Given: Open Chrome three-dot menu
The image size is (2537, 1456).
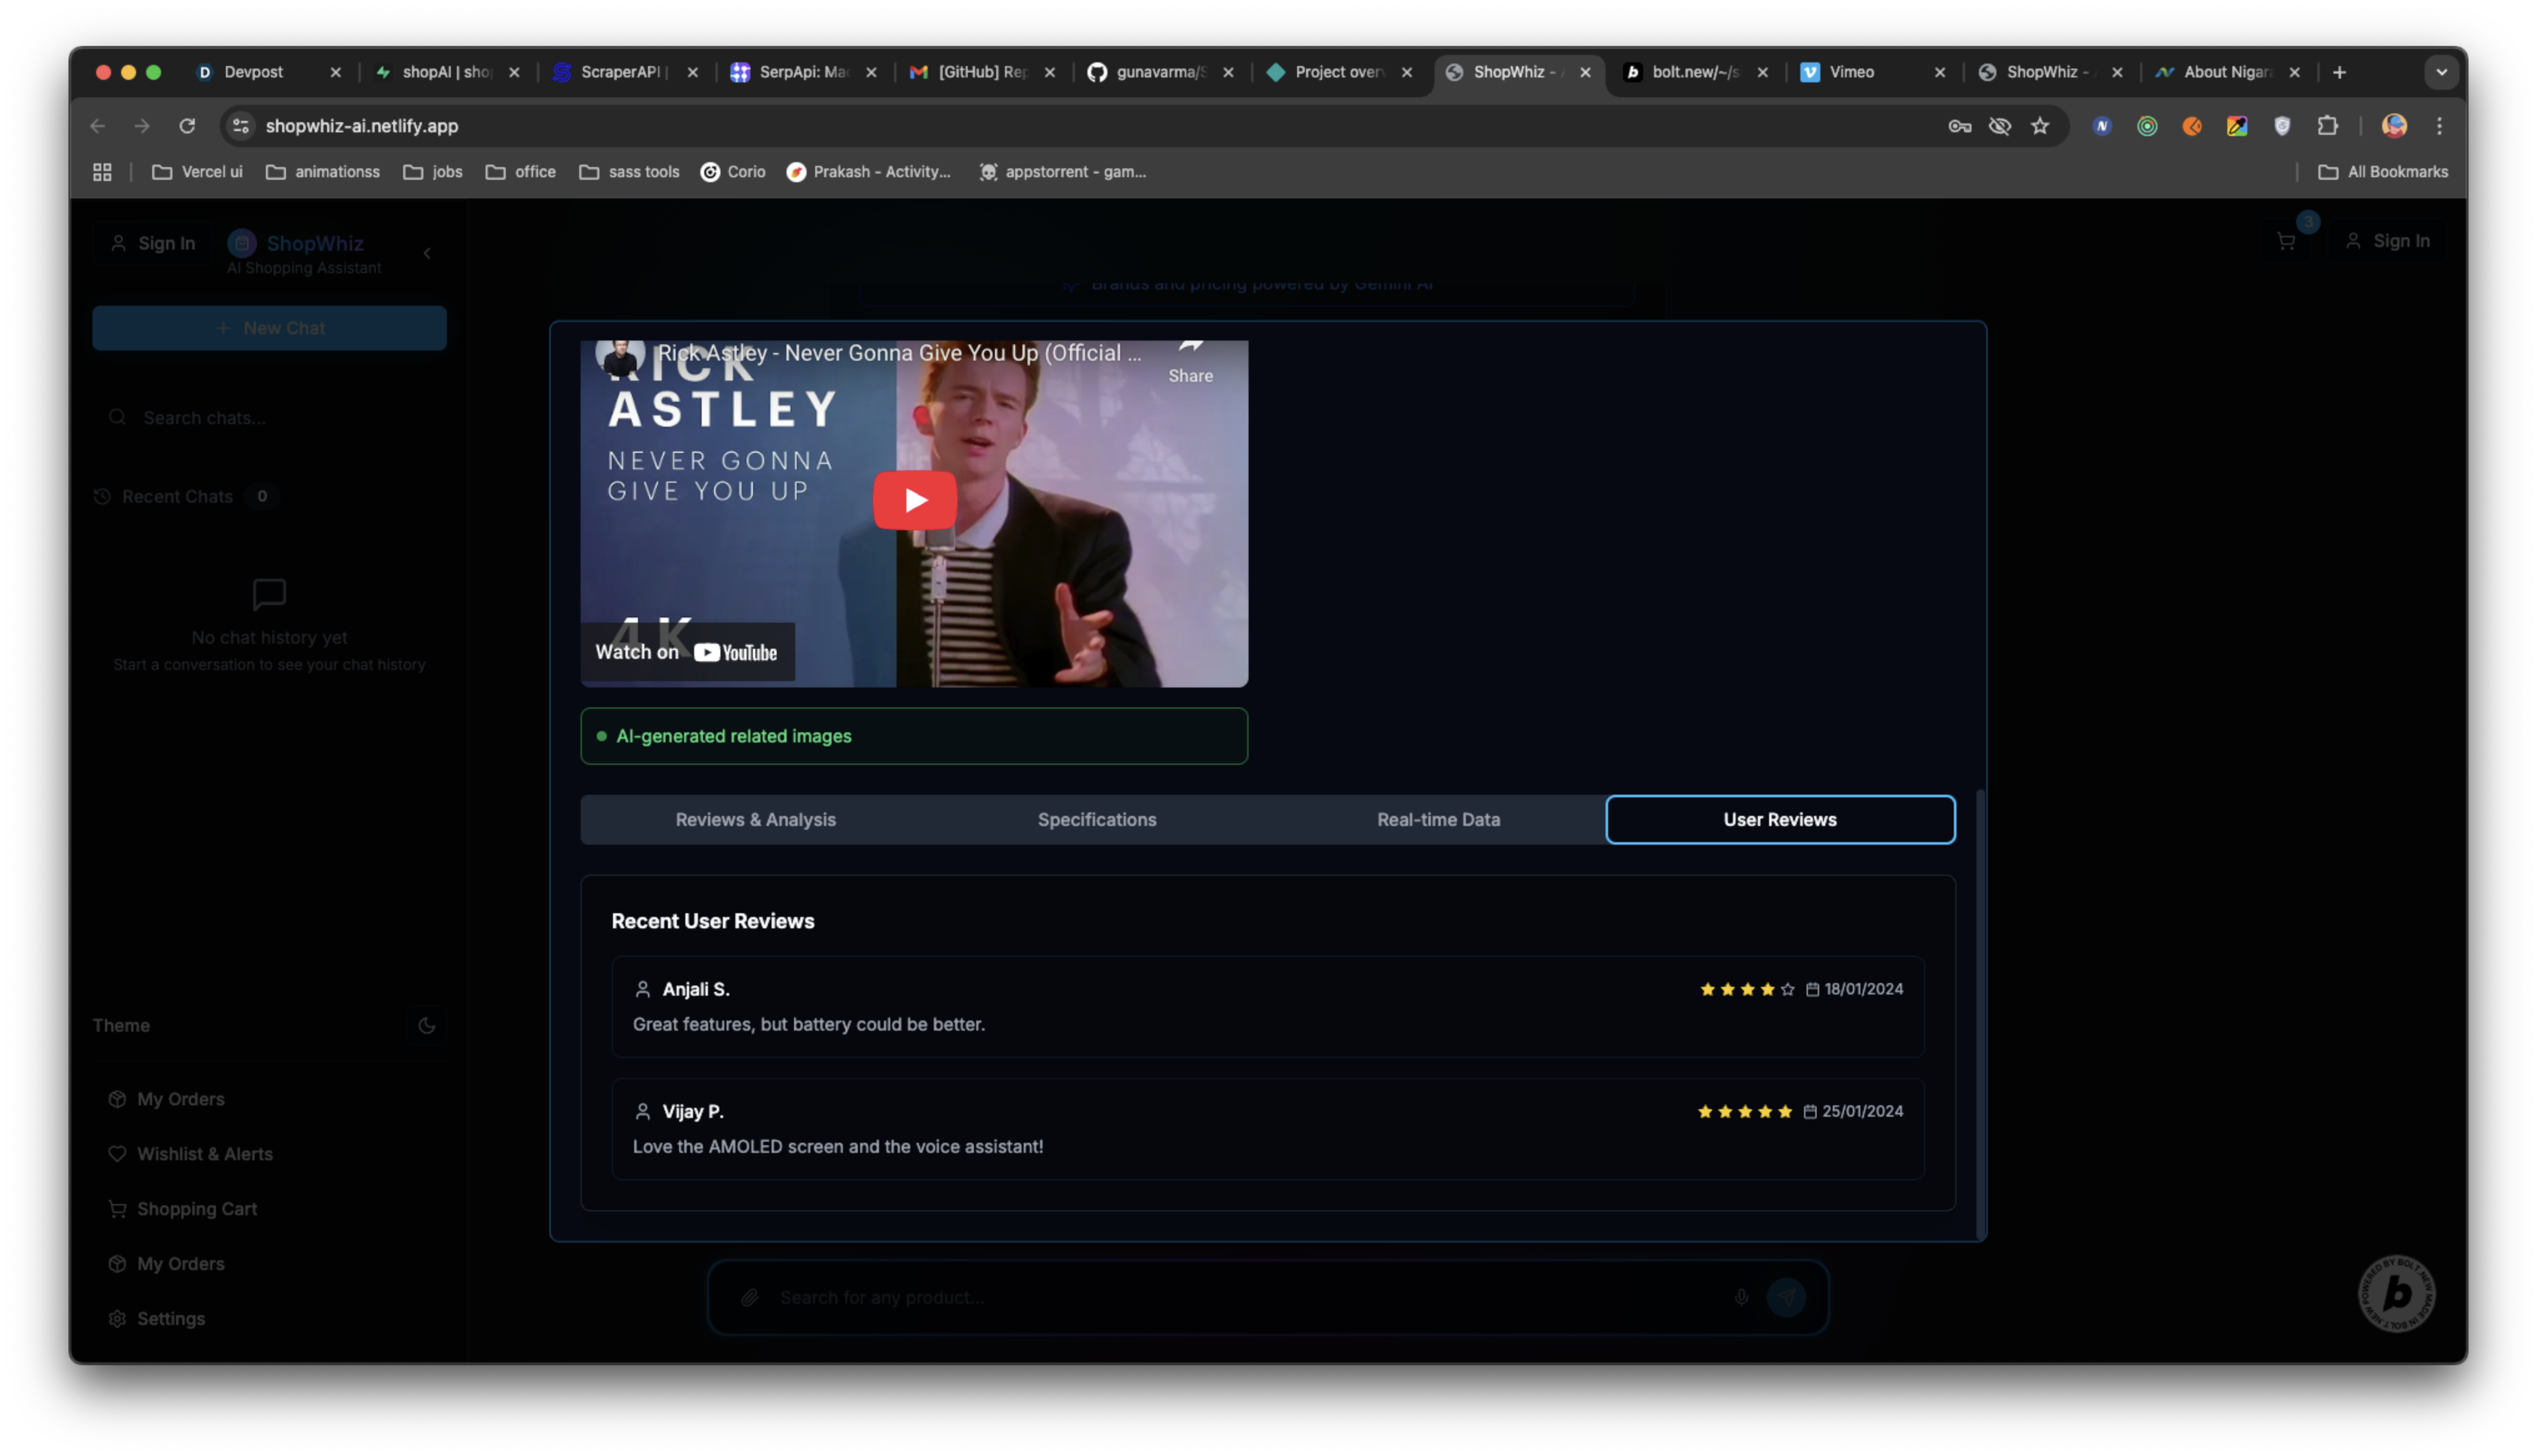Looking at the screenshot, I should (x=2439, y=126).
